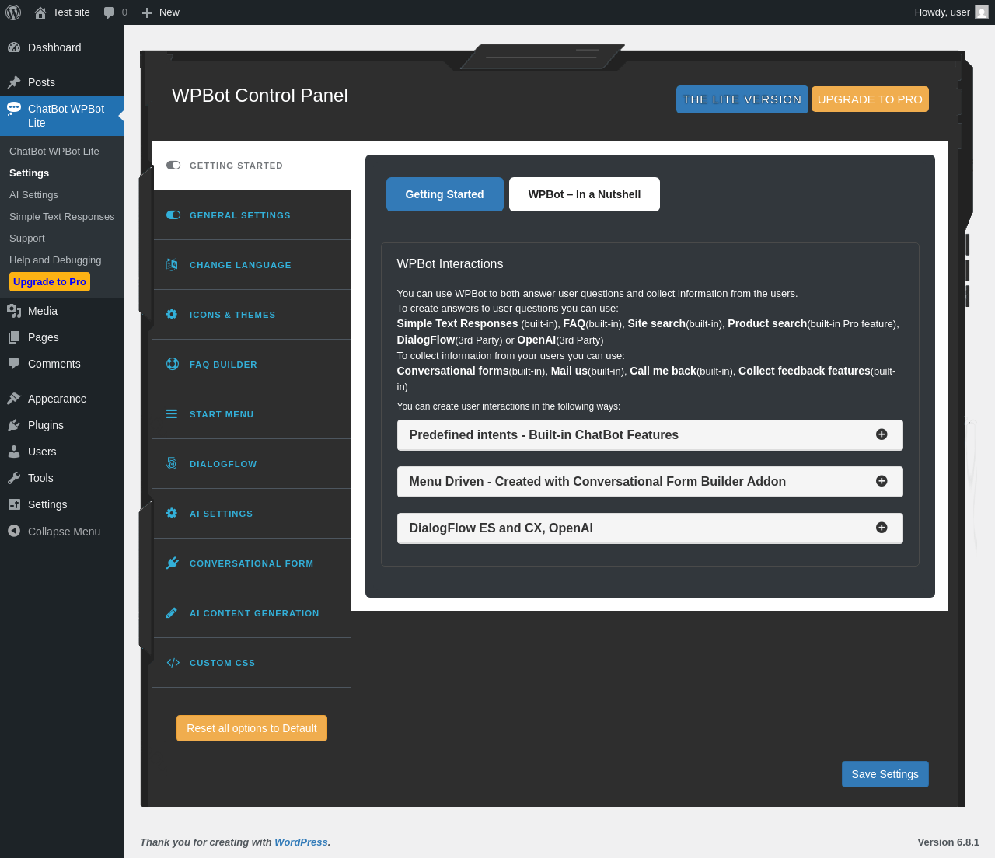Click the Plugins plug icon

[x=14, y=425]
